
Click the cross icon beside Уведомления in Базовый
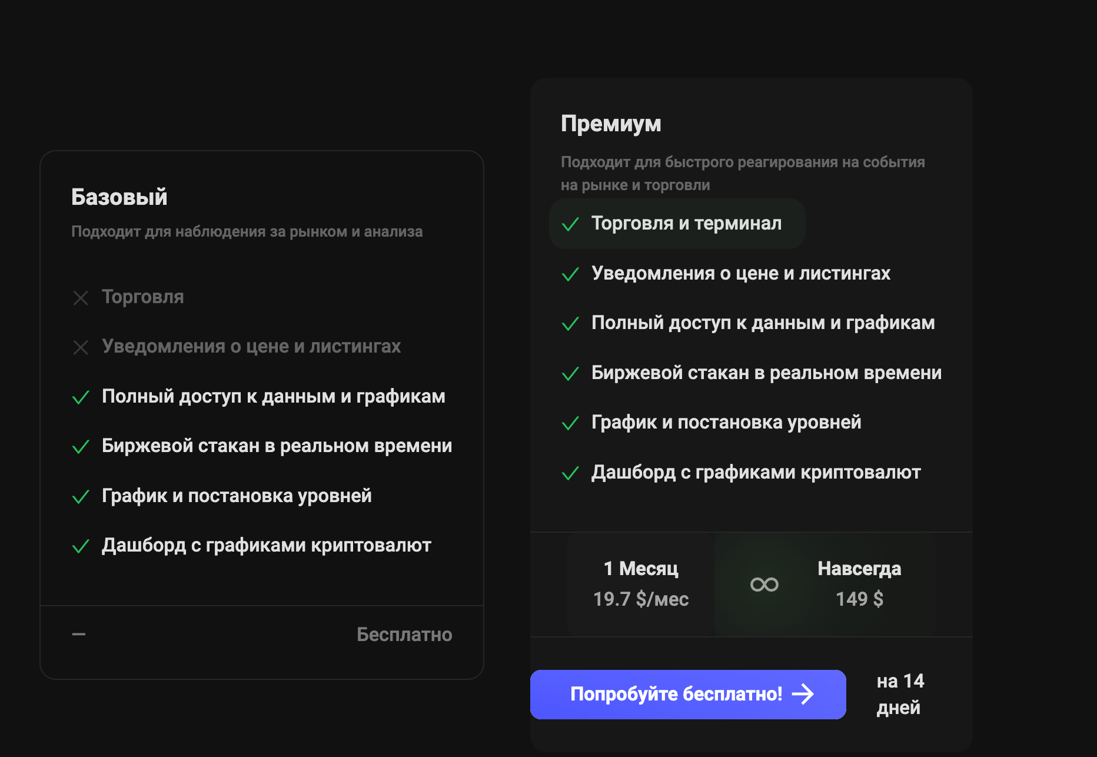pos(81,347)
